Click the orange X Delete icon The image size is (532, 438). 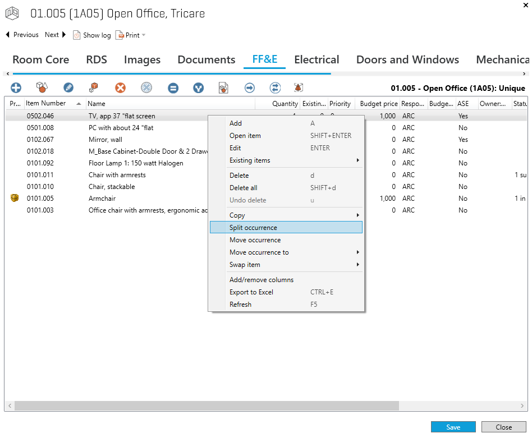pos(120,87)
